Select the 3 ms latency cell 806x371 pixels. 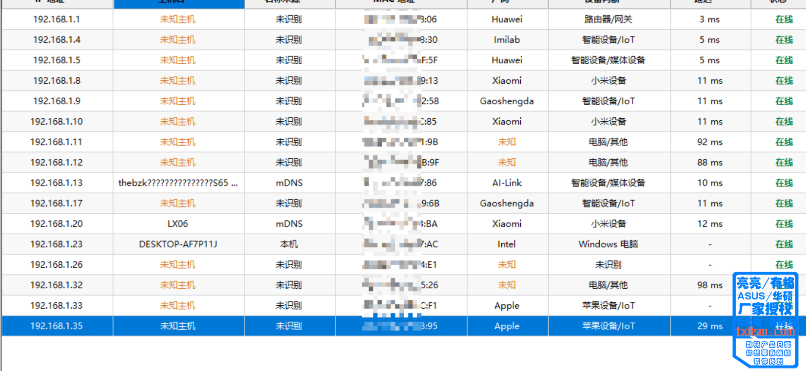[709, 19]
